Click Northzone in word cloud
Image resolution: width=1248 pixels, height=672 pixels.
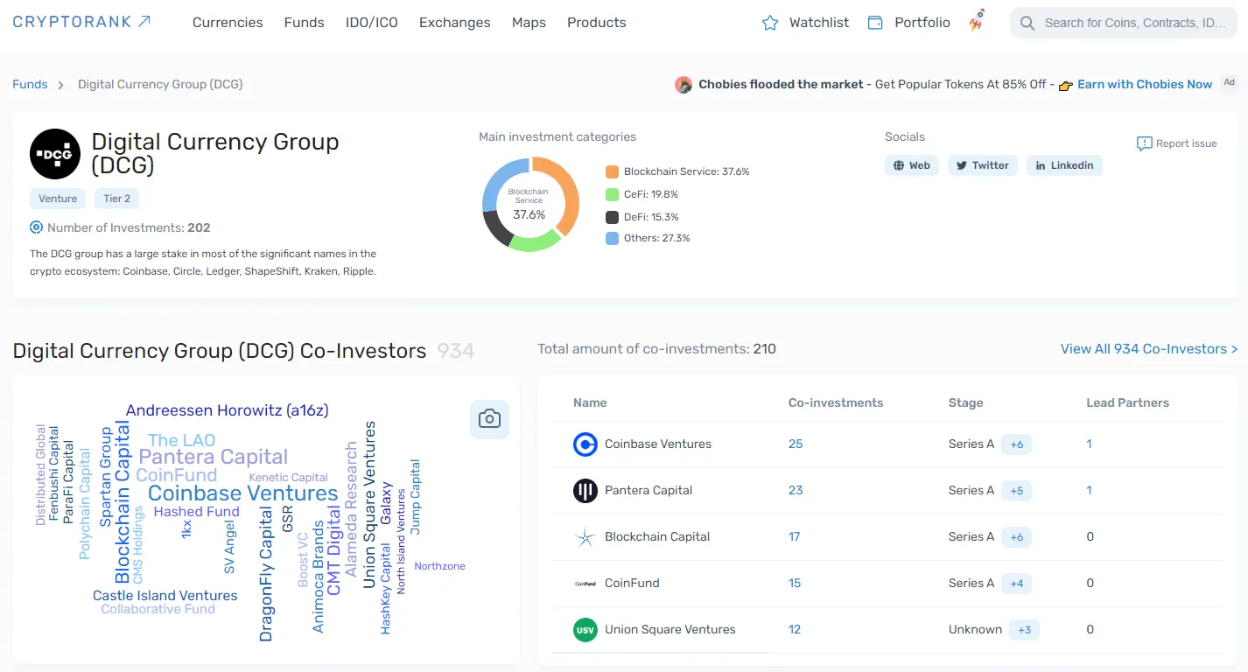click(439, 566)
